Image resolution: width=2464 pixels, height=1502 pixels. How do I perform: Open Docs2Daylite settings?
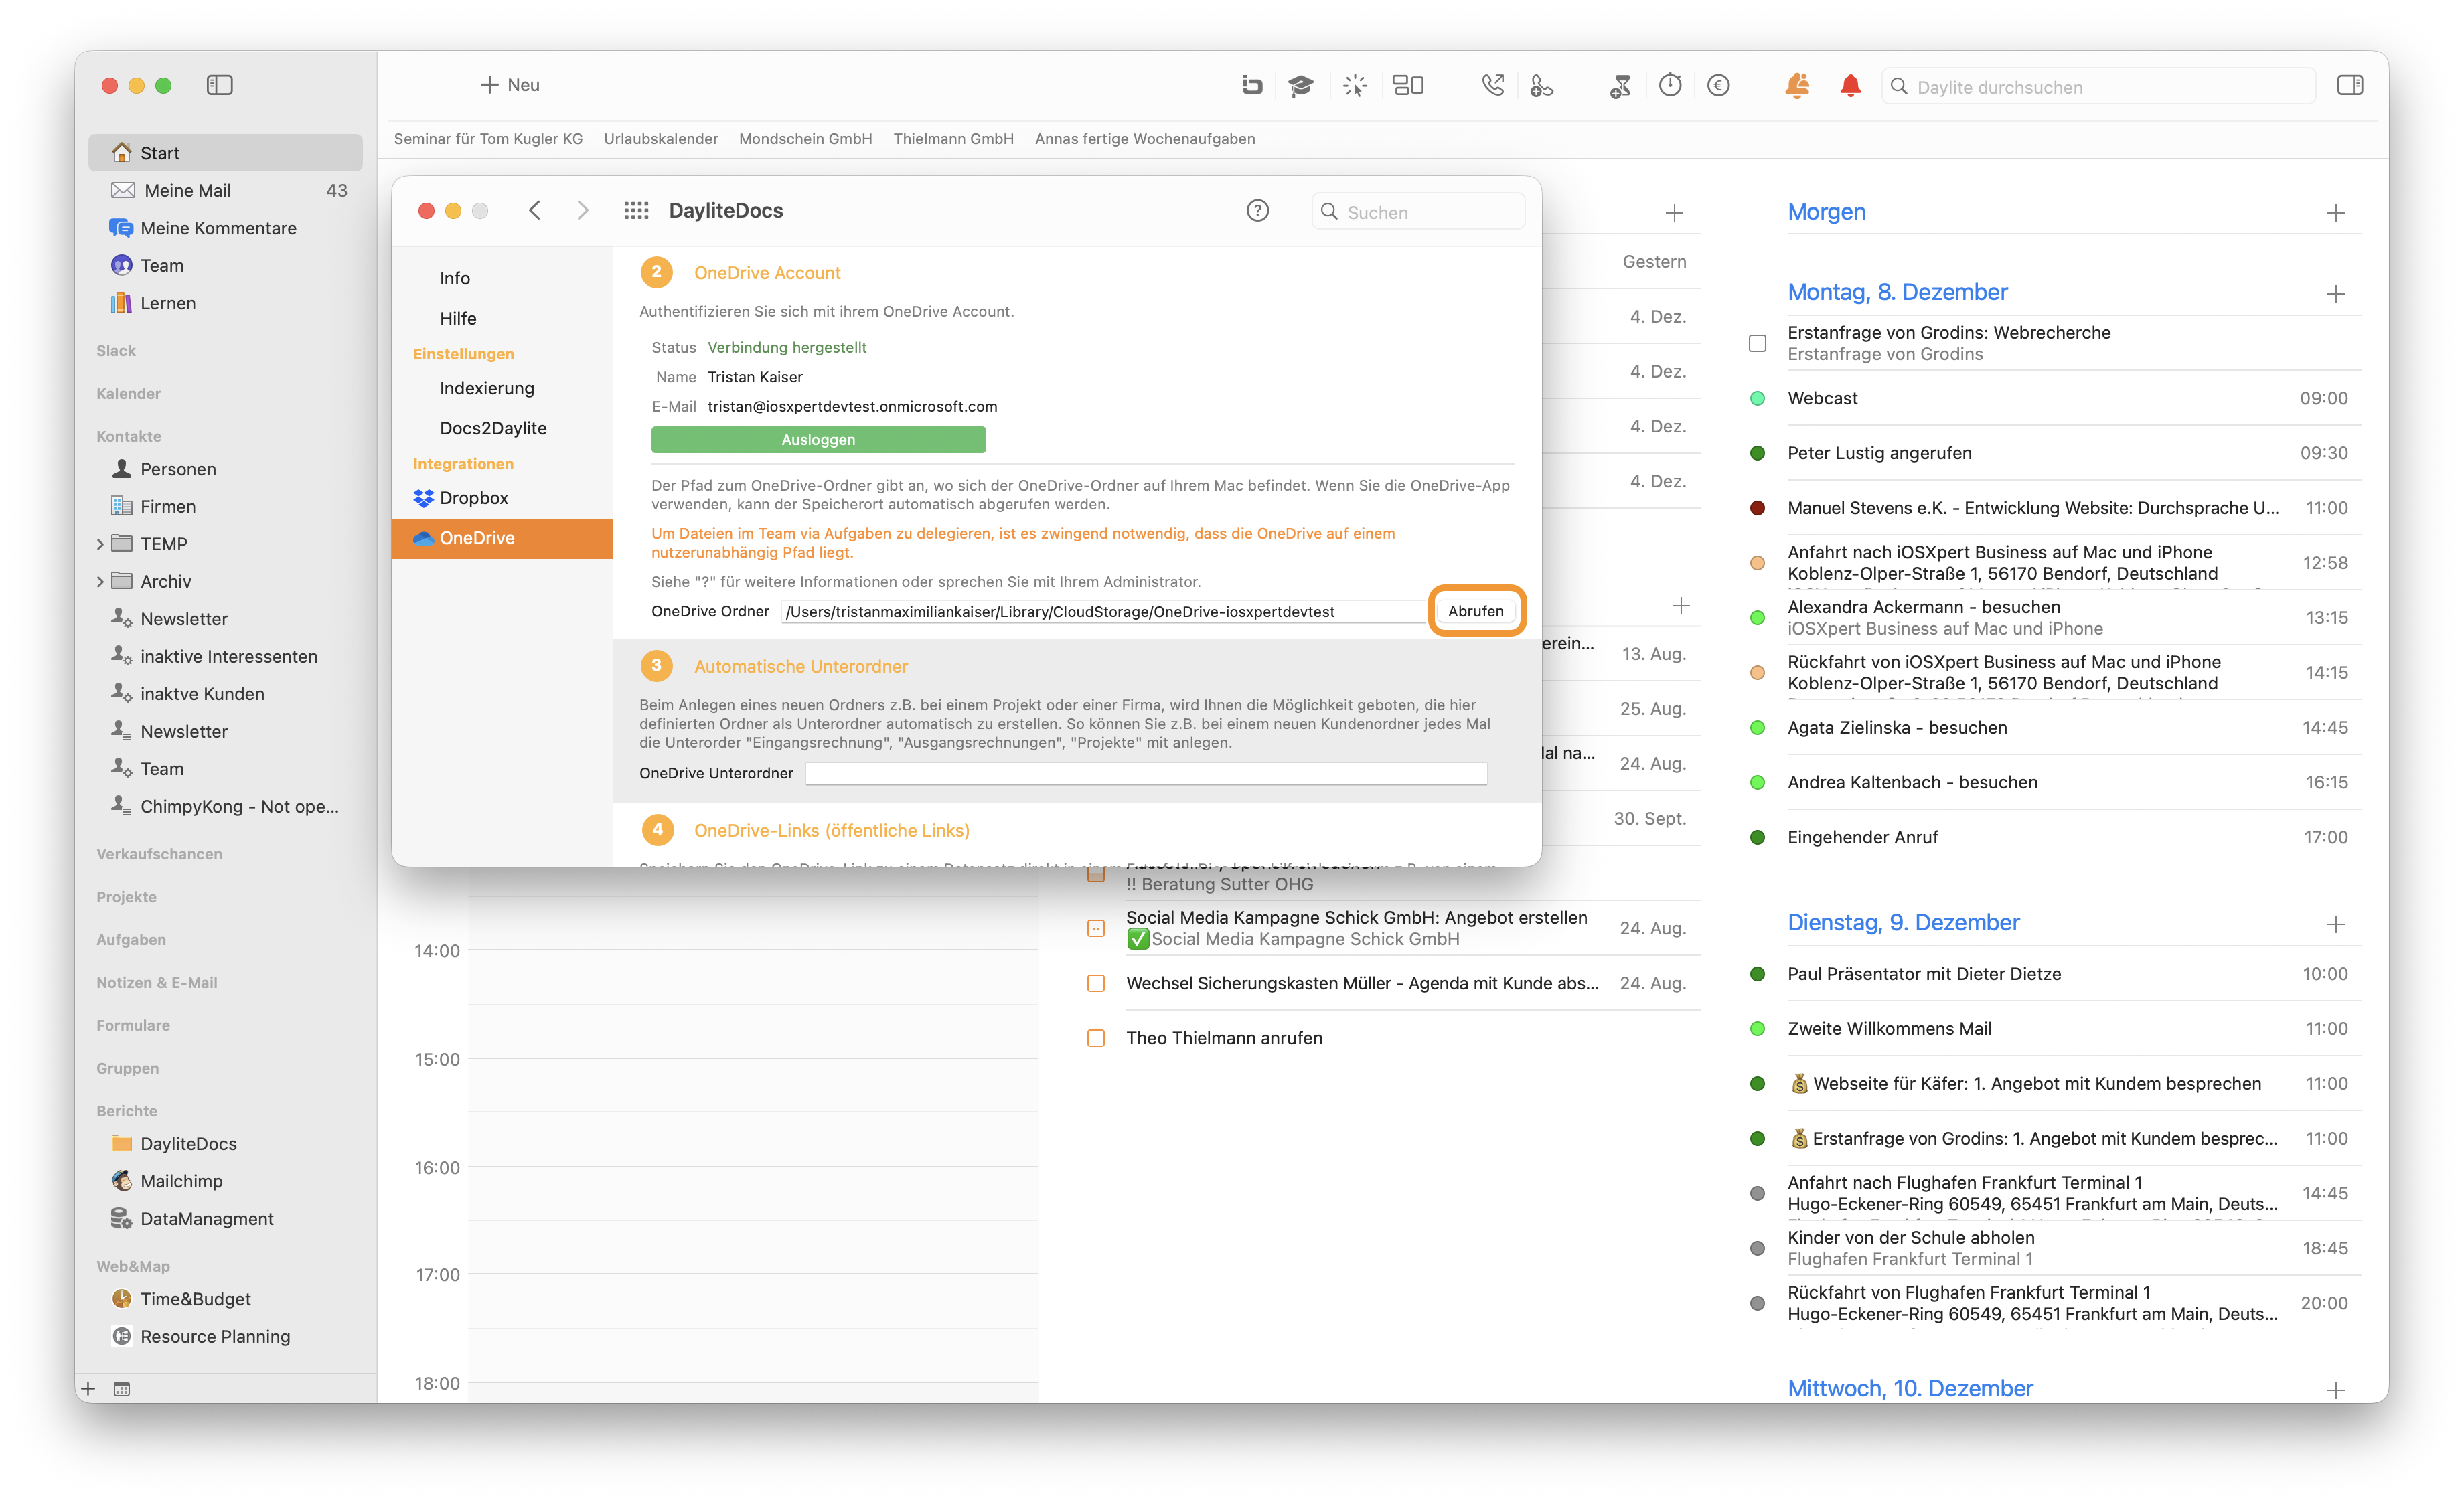pyautogui.click(x=502, y=429)
